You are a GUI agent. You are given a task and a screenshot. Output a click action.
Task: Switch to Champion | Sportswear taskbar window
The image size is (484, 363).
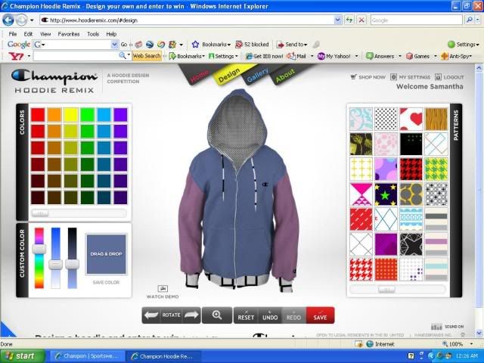pyautogui.click(x=87, y=356)
